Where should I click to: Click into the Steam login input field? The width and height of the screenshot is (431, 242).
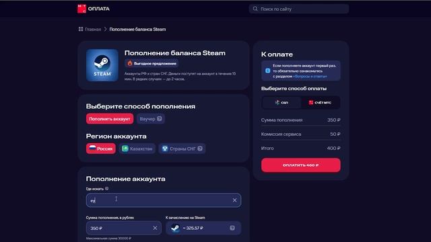pyautogui.click(x=164, y=200)
